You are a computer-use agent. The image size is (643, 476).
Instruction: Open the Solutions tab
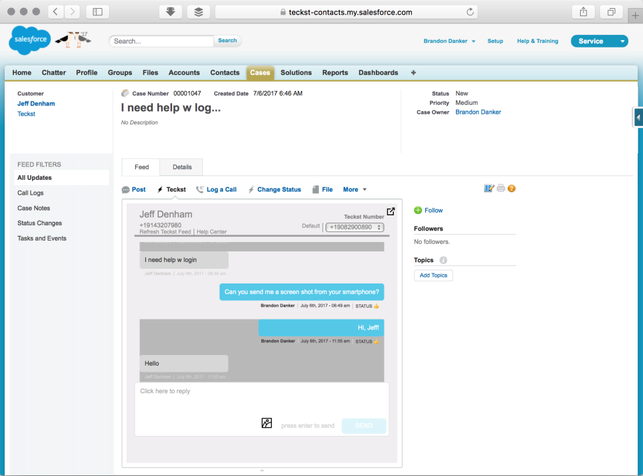[x=296, y=72]
